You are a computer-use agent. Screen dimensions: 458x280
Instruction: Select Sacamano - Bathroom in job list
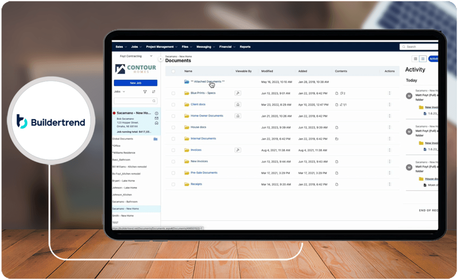pos(125,202)
